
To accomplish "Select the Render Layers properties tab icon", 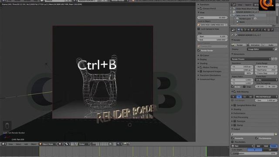I will click(x=242, y=30).
